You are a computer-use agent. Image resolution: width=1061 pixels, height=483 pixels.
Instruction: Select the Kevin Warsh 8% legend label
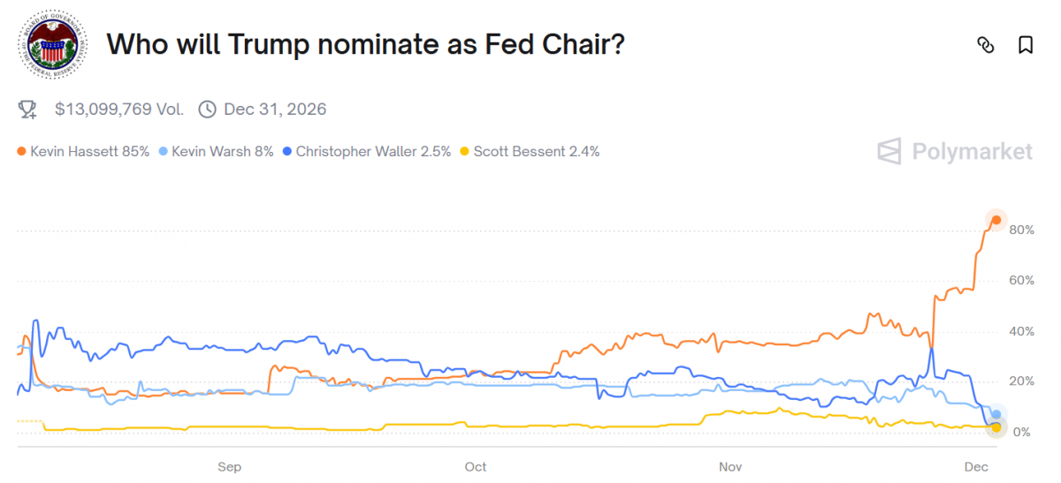[x=222, y=152]
